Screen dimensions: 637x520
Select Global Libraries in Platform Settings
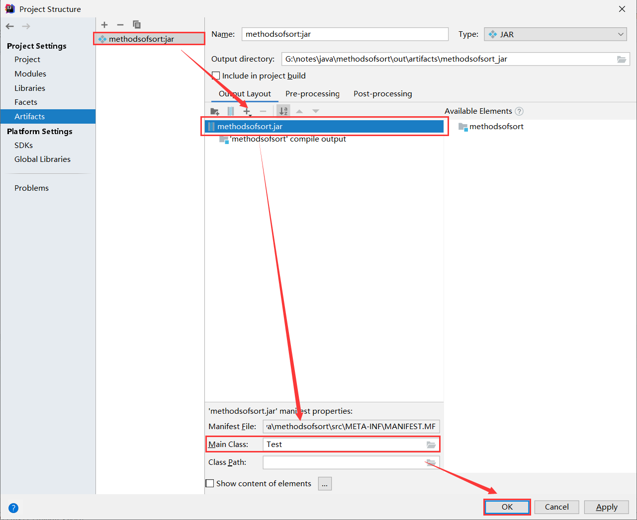tap(42, 159)
